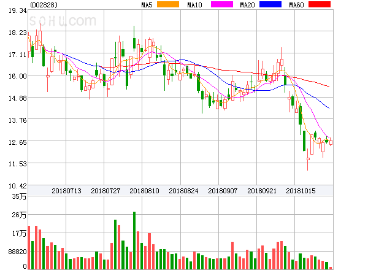Select the MA10 legend label

pyautogui.click(x=195, y=5)
